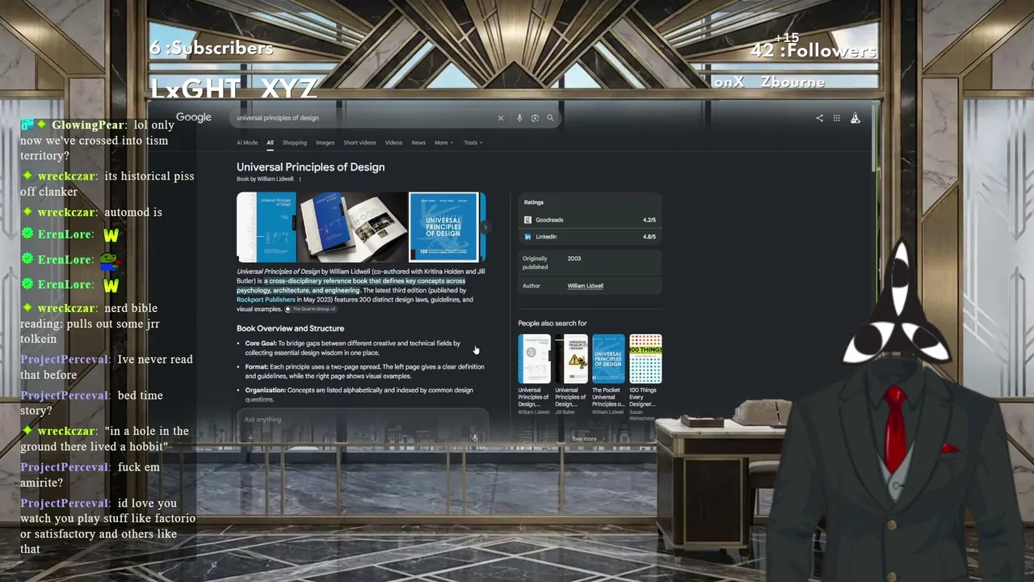
Task: Open the Google account profile avatar
Action: pos(855,118)
